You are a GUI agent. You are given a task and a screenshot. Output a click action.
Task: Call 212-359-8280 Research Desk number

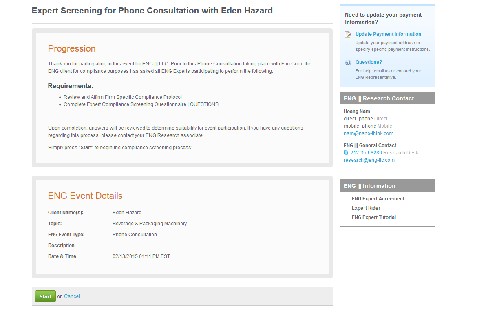tap(366, 153)
